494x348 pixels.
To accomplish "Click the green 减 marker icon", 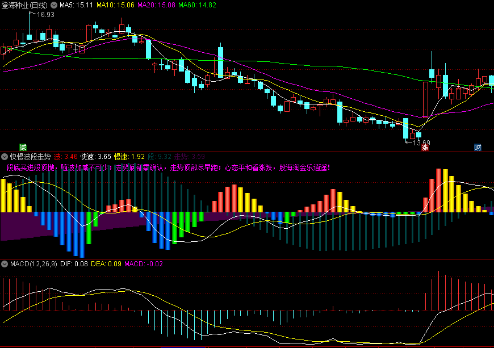I will pos(23,147).
